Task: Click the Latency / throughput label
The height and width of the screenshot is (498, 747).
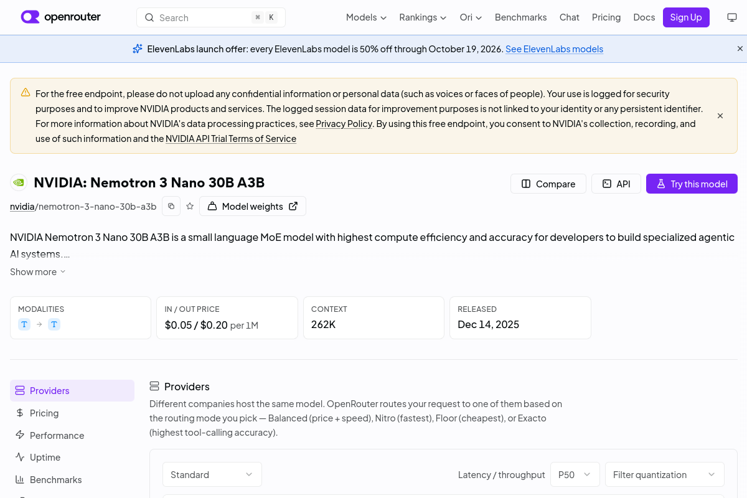Action: tap(502, 475)
